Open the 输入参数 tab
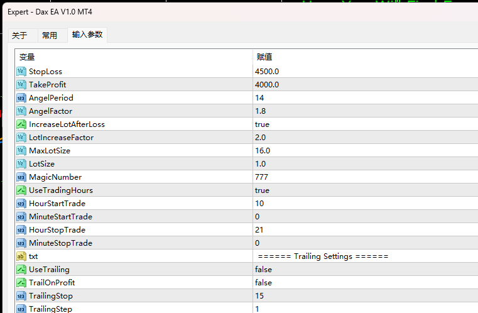The height and width of the screenshot is (313, 478). 87,35
